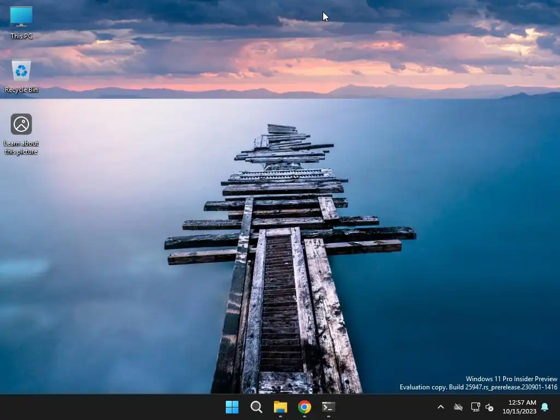Launch File Explorer from the taskbar
560x420 pixels.
(x=281, y=407)
